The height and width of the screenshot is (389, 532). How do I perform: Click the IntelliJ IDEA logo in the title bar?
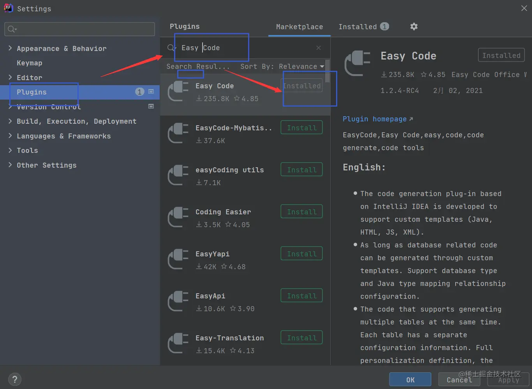click(x=8, y=8)
